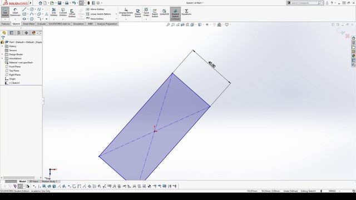Select the Trim Entities tool

pos(54,12)
